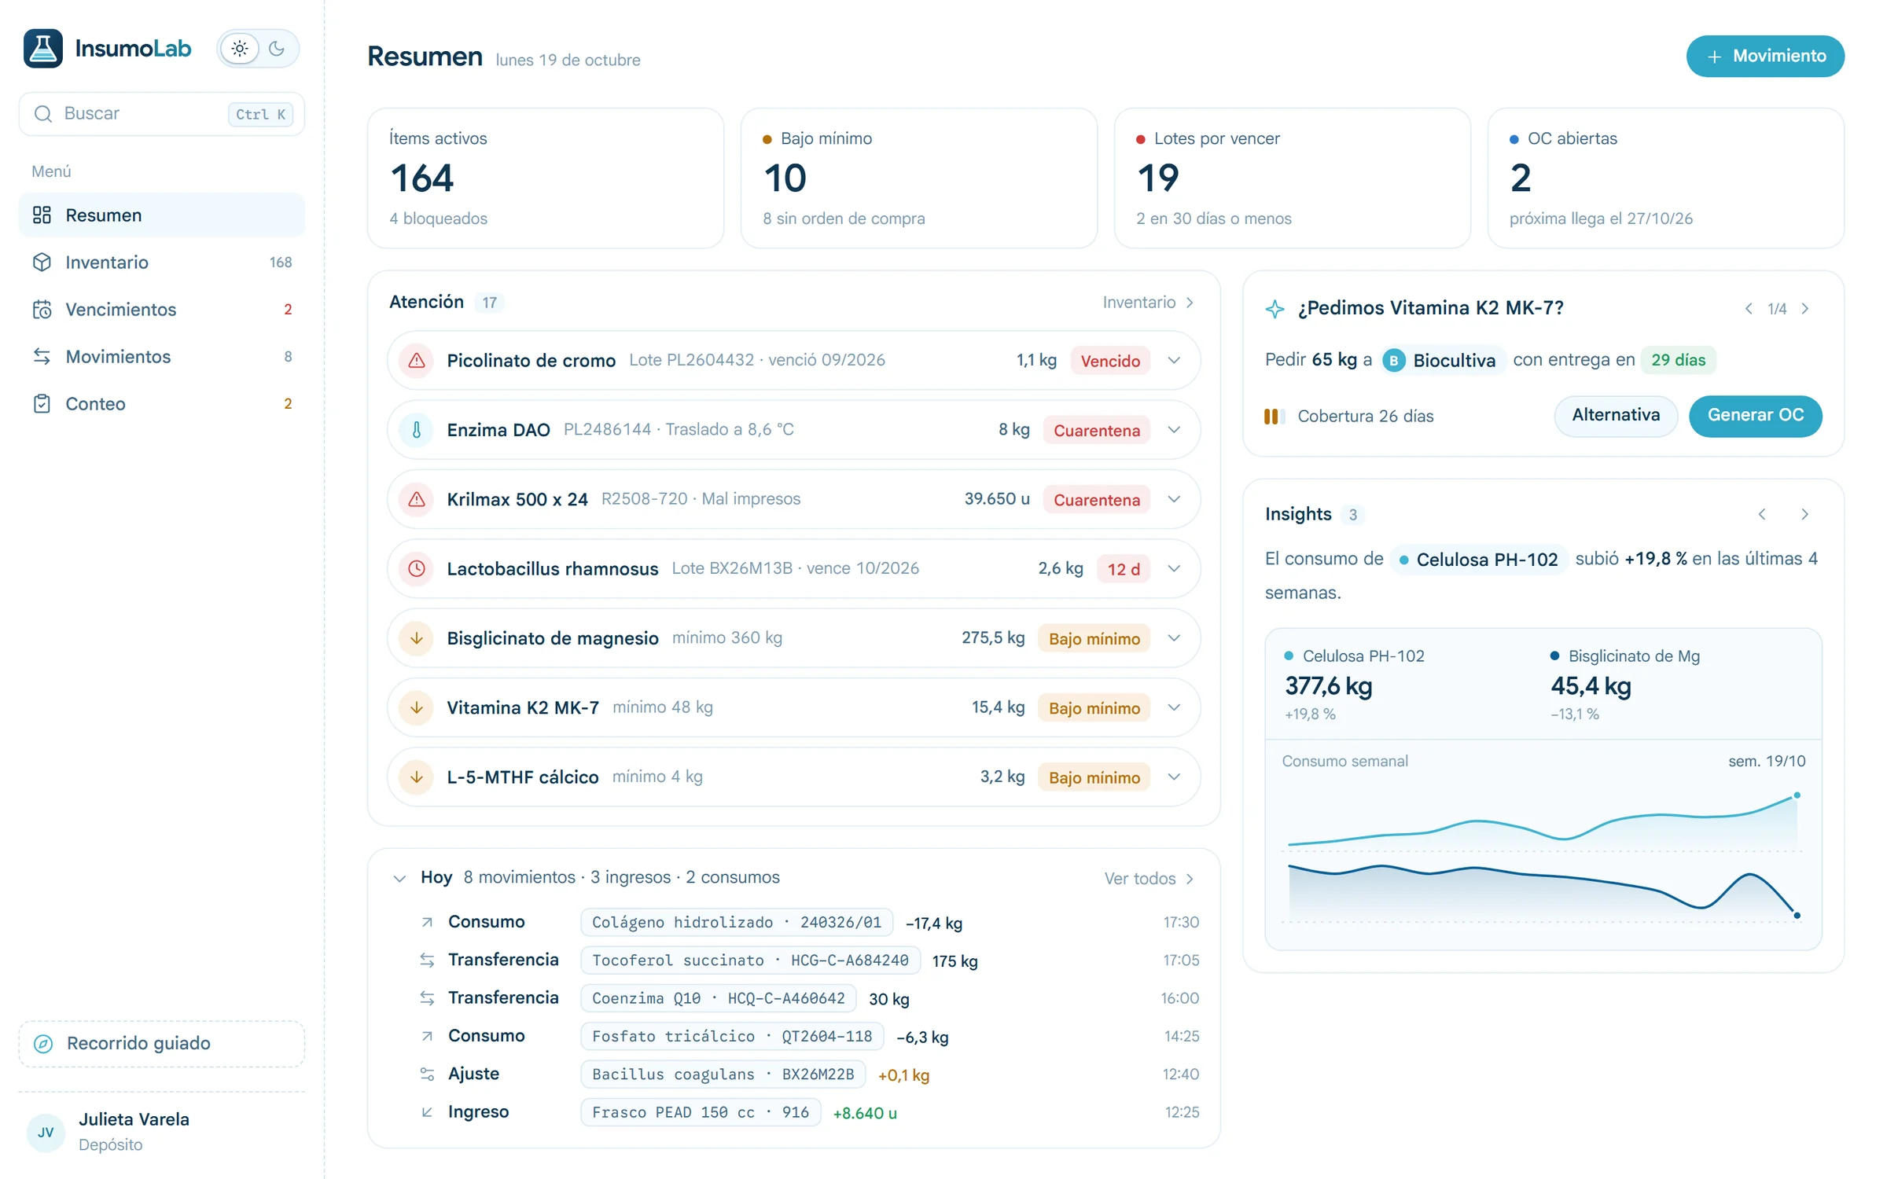Expand the Bisglicinato de magnesio row
1887x1179 pixels.
click(1174, 638)
